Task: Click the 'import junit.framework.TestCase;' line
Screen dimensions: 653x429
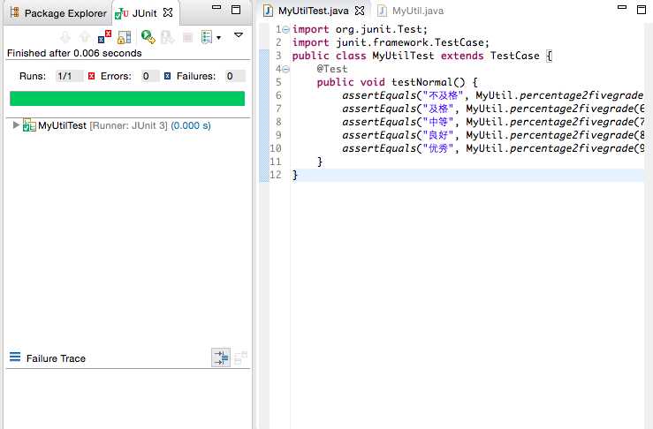Action: (391, 42)
